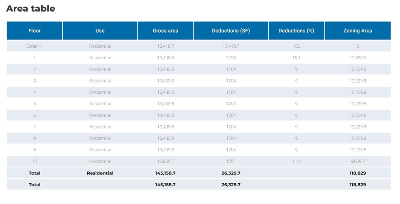
Task: Click the Area table heading
Action: (31, 8)
